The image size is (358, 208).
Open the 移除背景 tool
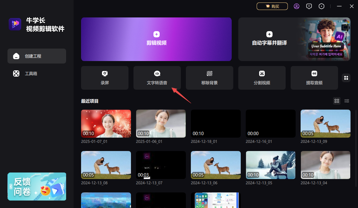(x=210, y=78)
